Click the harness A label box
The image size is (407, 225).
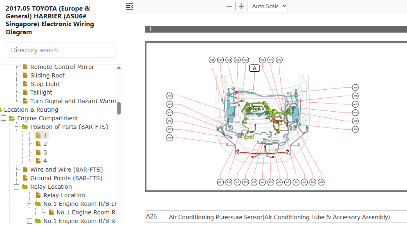[x=254, y=68]
